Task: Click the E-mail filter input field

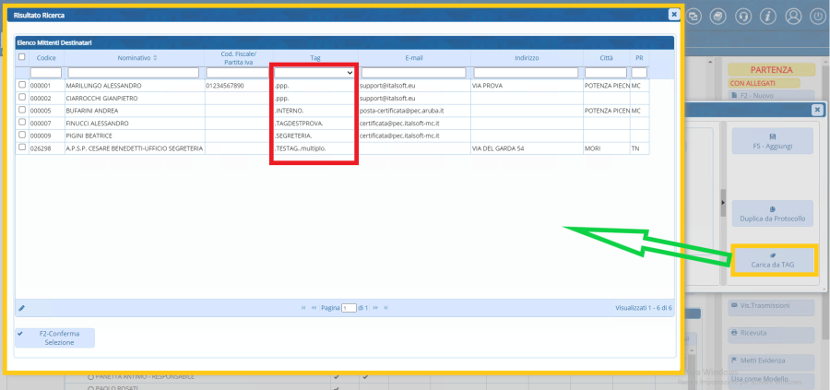Action: tap(415, 72)
